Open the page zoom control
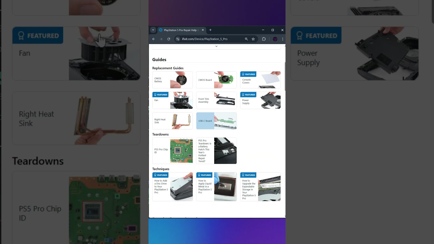Viewport: 434px width, 244px height. (246, 39)
